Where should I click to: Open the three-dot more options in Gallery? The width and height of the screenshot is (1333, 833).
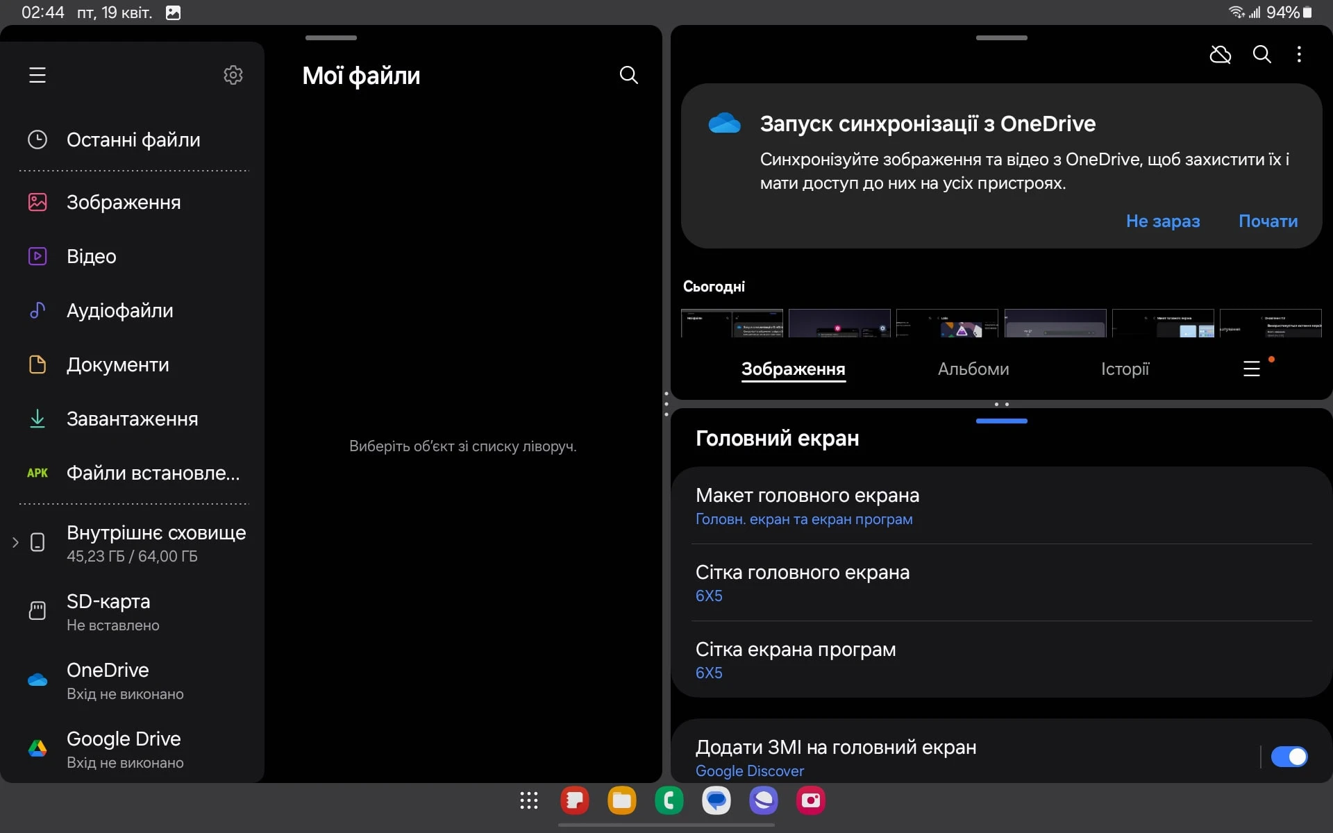pos(1299,54)
